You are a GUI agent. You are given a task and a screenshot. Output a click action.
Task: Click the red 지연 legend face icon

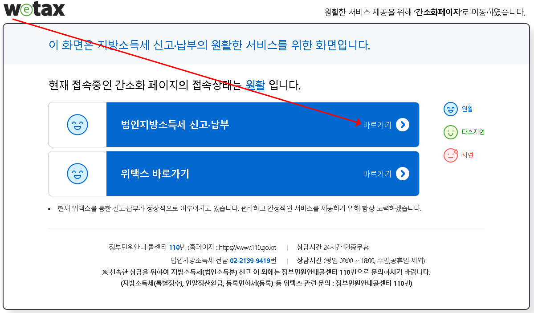point(451,155)
